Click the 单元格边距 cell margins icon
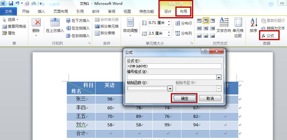Viewport: 287px width, 140px height. pyautogui.click(x=238, y=22)
